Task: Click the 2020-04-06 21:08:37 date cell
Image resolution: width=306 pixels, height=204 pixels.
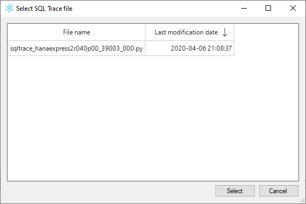Action: point(190,48)
